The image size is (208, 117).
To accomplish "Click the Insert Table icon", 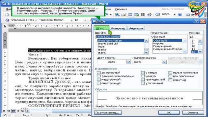I will (x=130, y=14).
